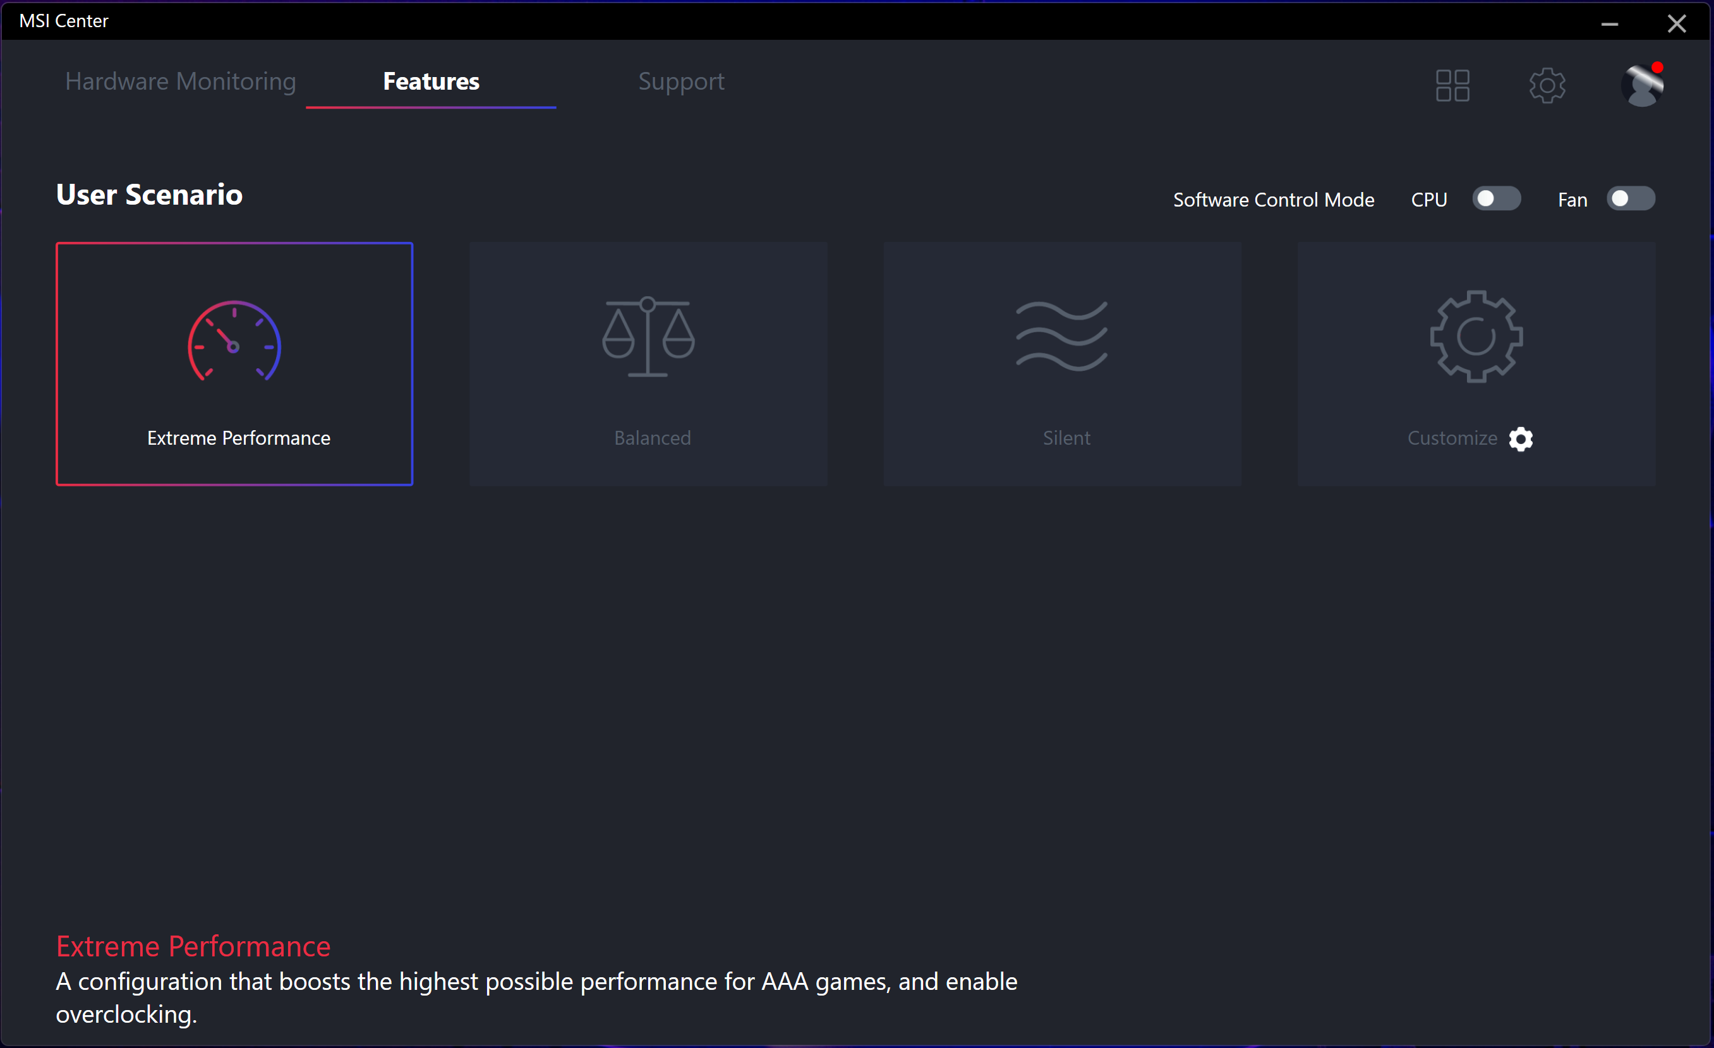Open MSI Center settings gear
1714x1048 pixels.
1547,85
